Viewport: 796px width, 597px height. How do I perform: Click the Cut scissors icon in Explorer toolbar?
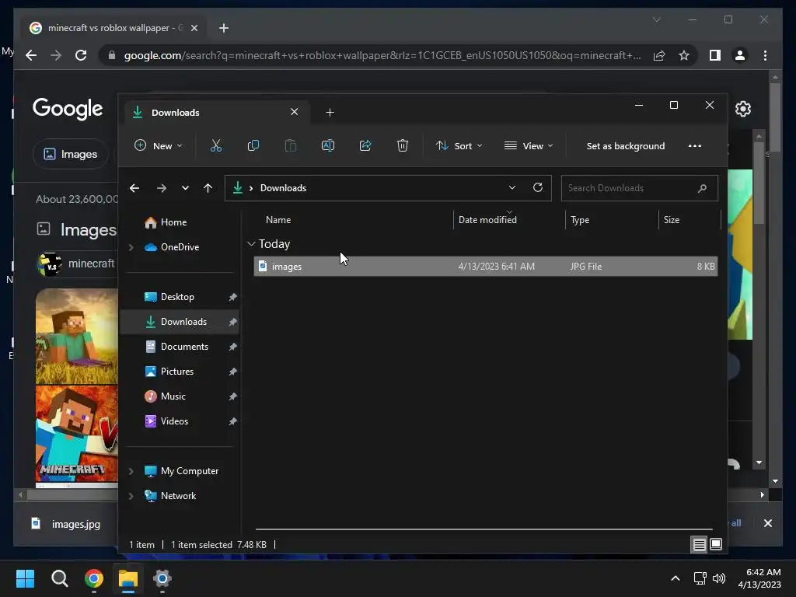point(216,145)
